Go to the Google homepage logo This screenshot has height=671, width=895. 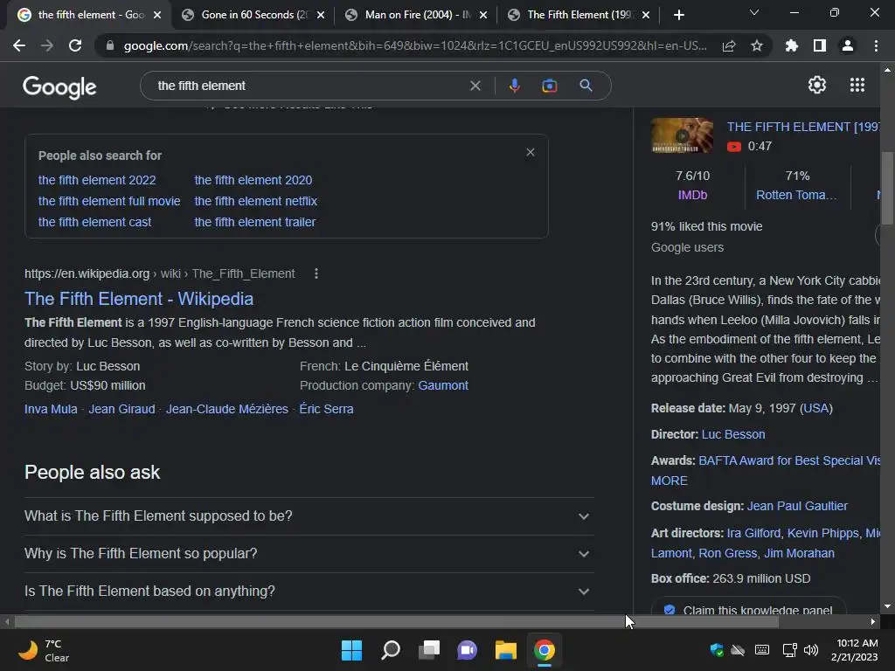(x=59, y=87)
